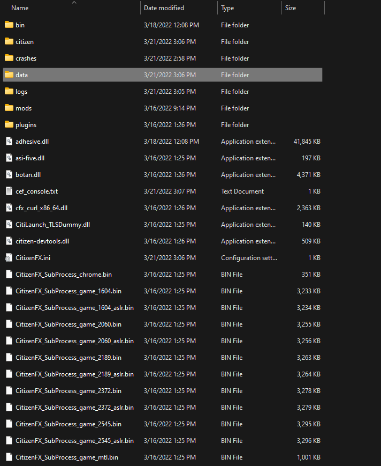Click the CitizenFX_SubProcess_chrome.bin file icon
Viewport: 381px width, 466px height.
pos(9,275)
